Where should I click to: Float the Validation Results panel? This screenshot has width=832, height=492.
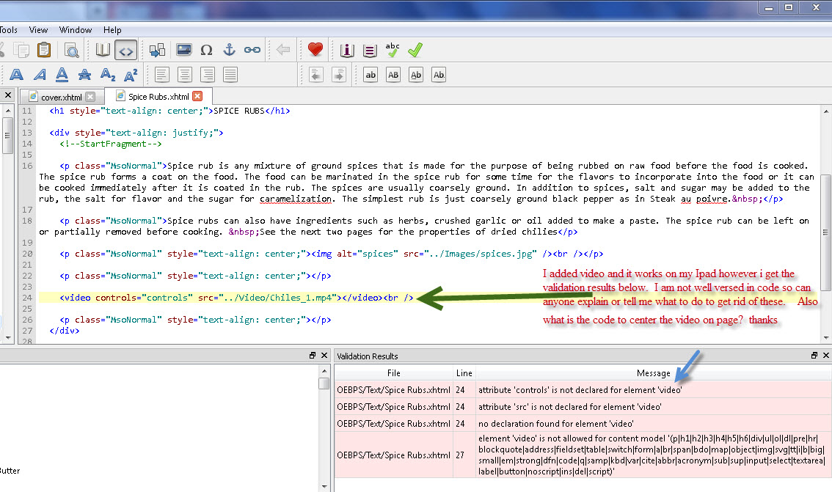(814, 356)
